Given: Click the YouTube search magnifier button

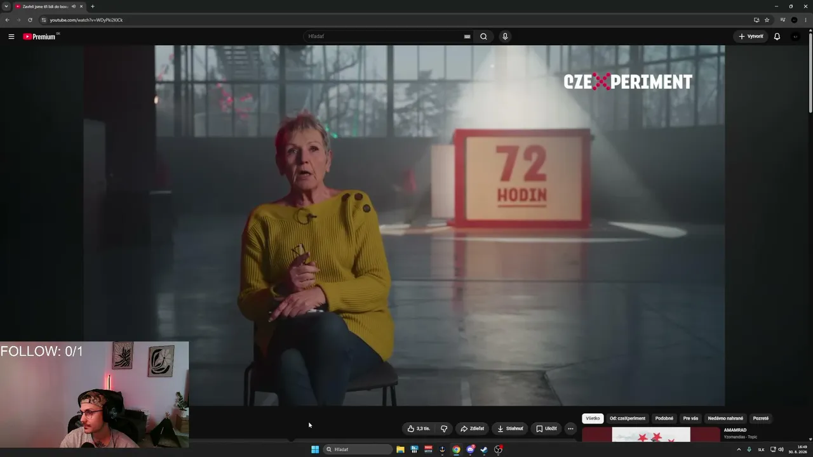Looking at the screenshot, I should pyautogui.click(x=483, y=36).
